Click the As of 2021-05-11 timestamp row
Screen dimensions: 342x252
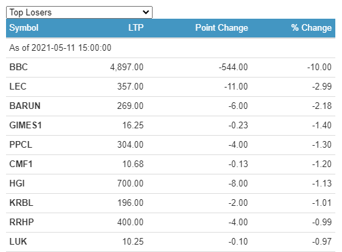pyautogui.click(x=171, y=47)
